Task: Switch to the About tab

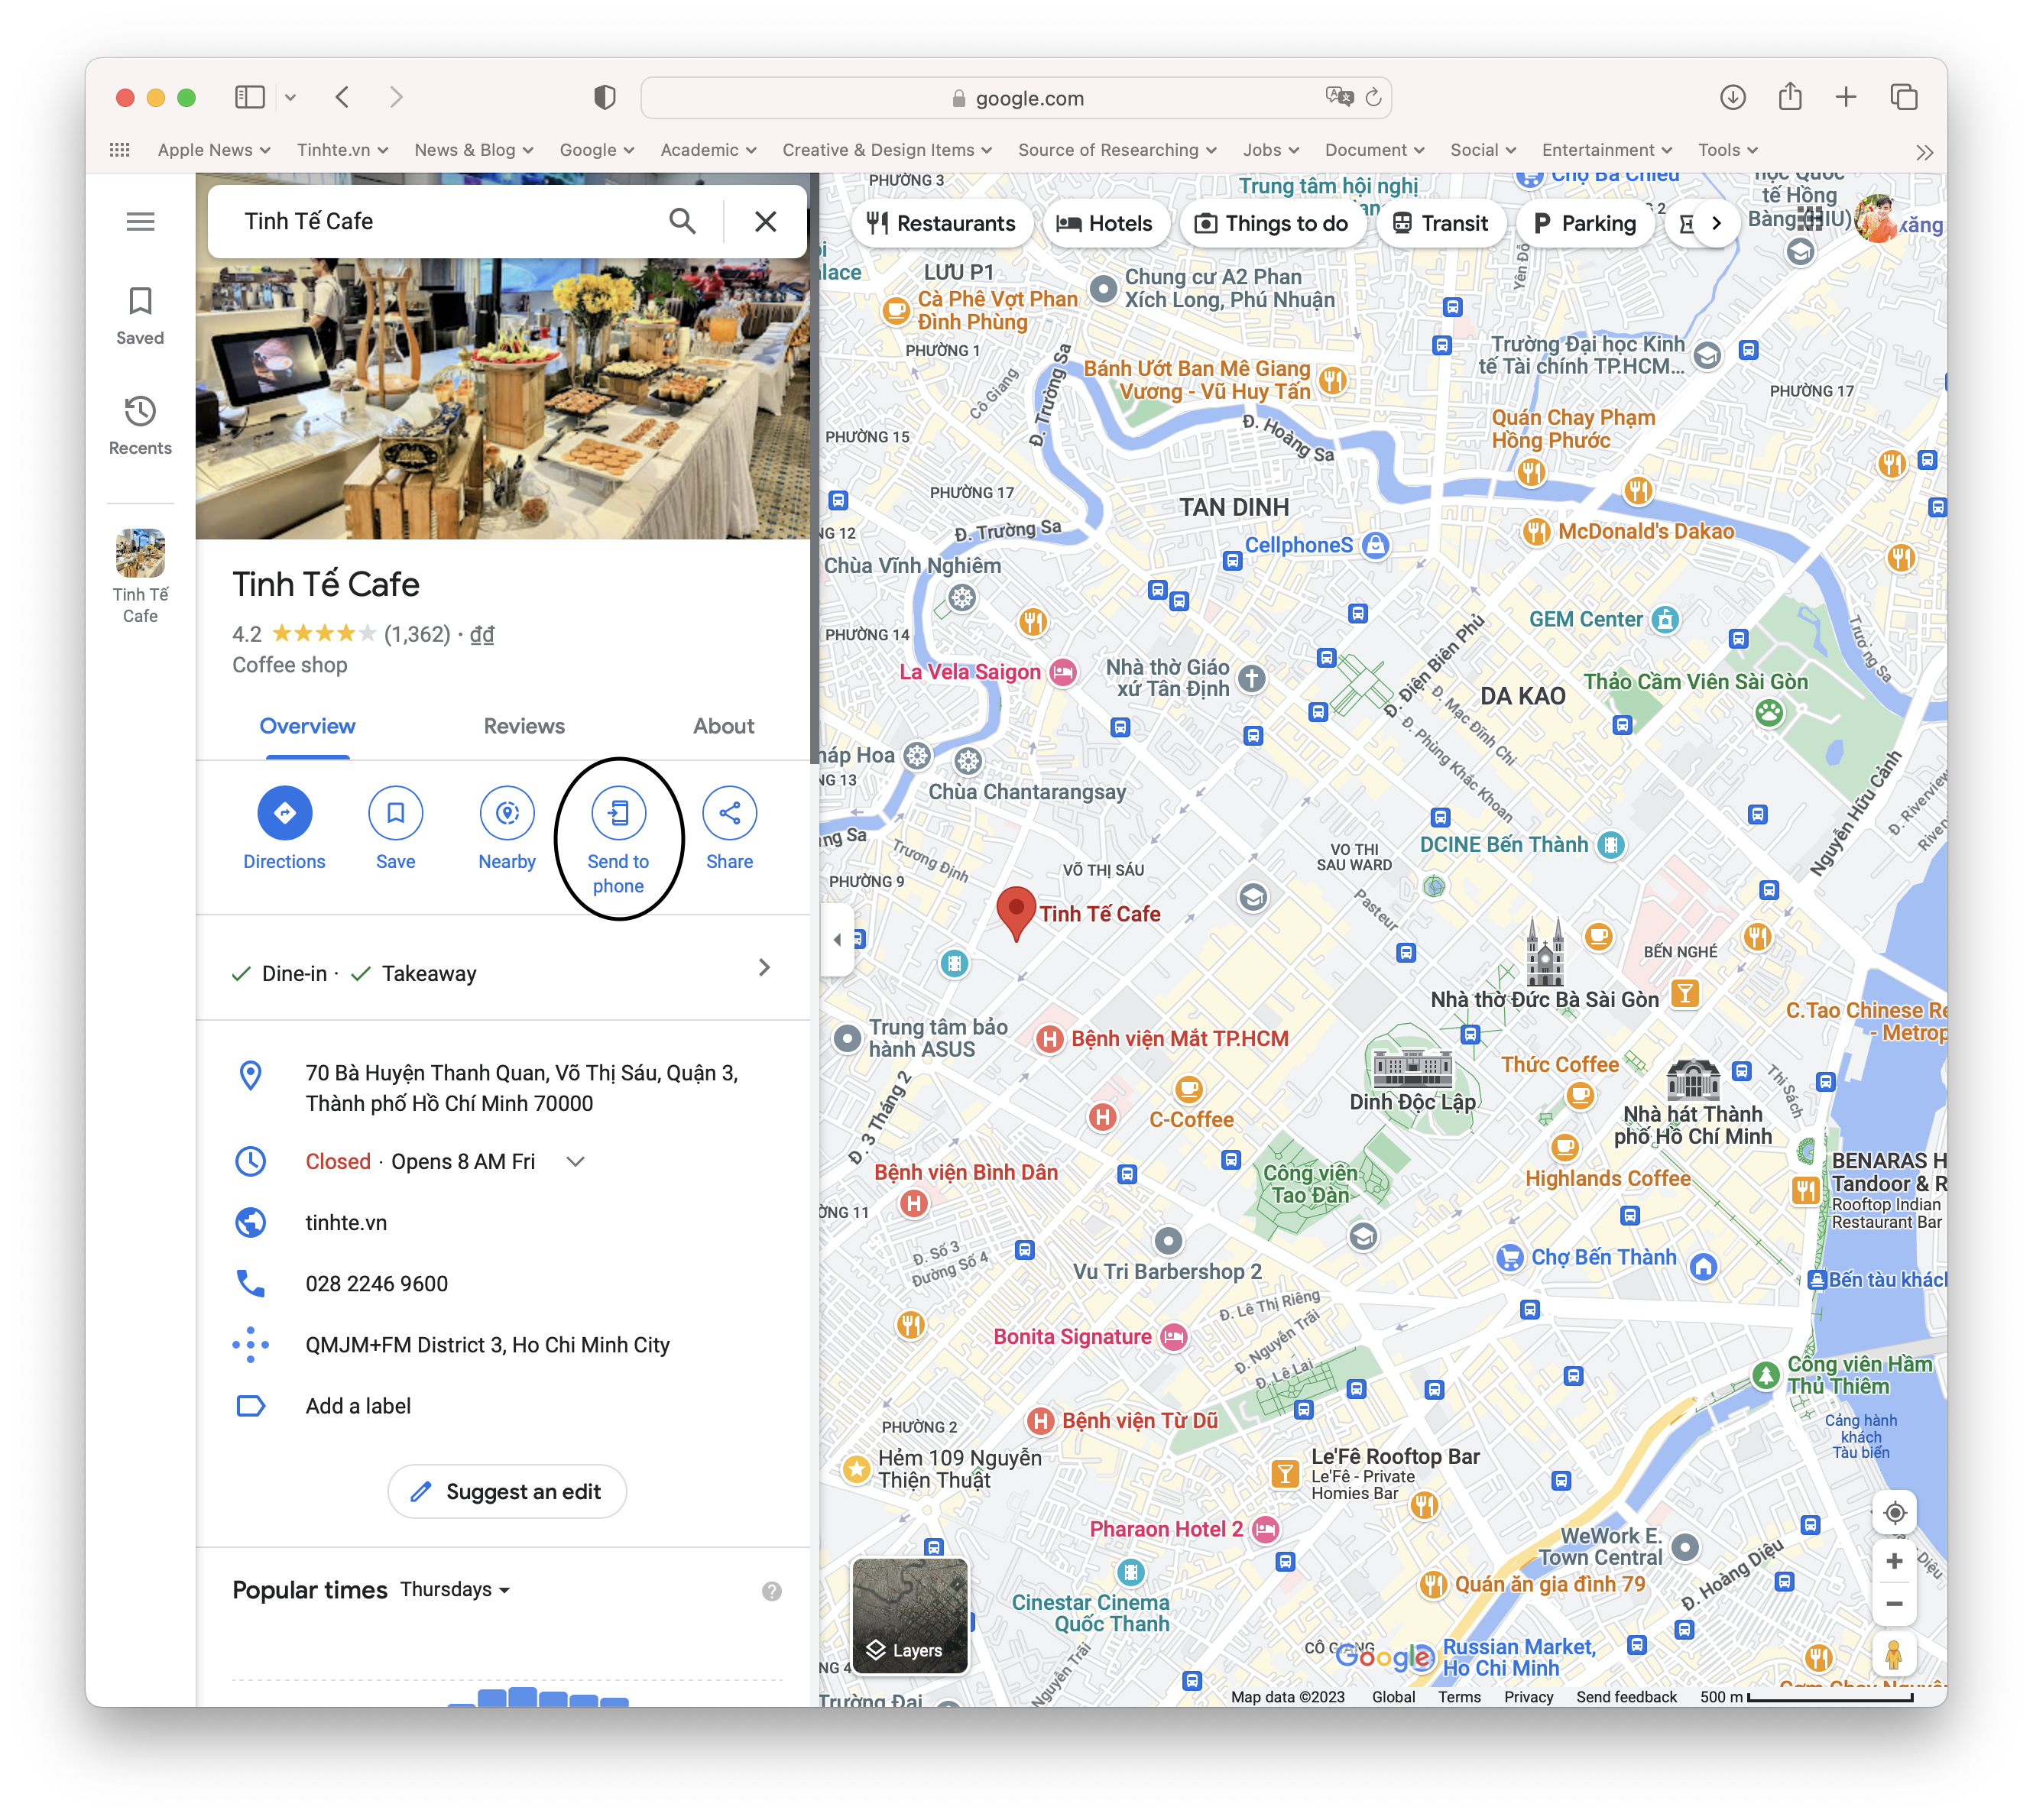Action: click(723, 726)
